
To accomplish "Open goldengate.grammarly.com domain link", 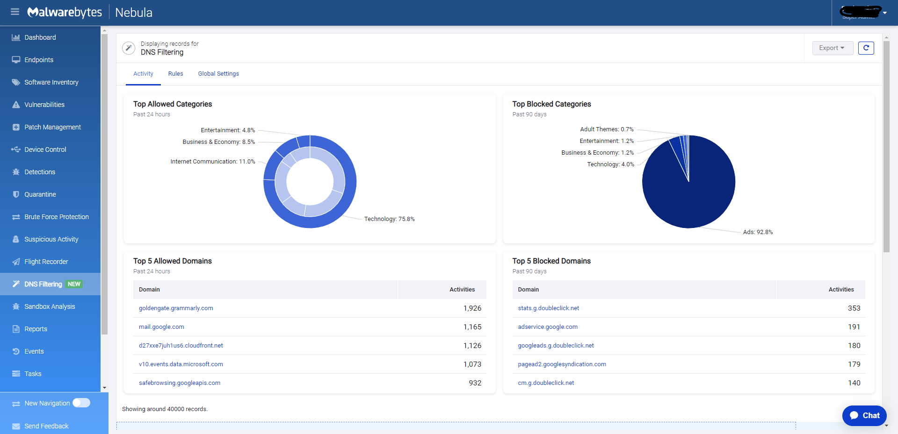I will tap(176, 308).
